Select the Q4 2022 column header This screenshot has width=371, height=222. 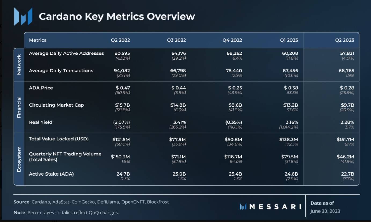pyautogui.click(x=232, y=40)
